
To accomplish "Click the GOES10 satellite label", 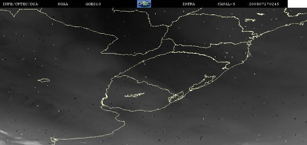I will point(93,4).
